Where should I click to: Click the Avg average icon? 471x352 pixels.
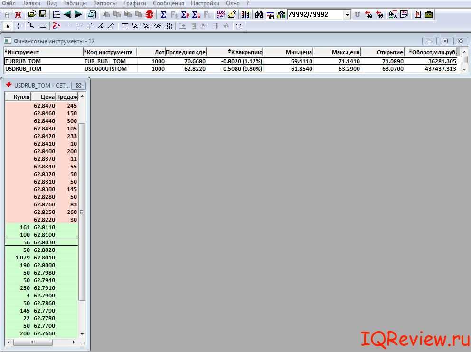(x=393, y=15)
